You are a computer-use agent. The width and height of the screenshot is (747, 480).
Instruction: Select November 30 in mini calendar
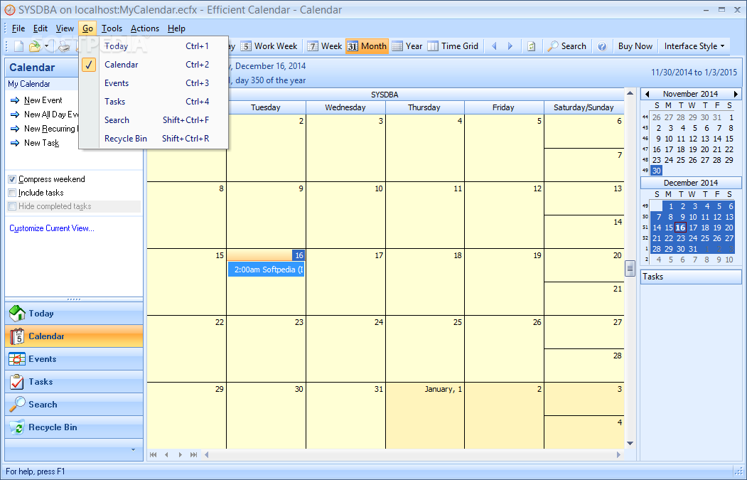(657, 171)
